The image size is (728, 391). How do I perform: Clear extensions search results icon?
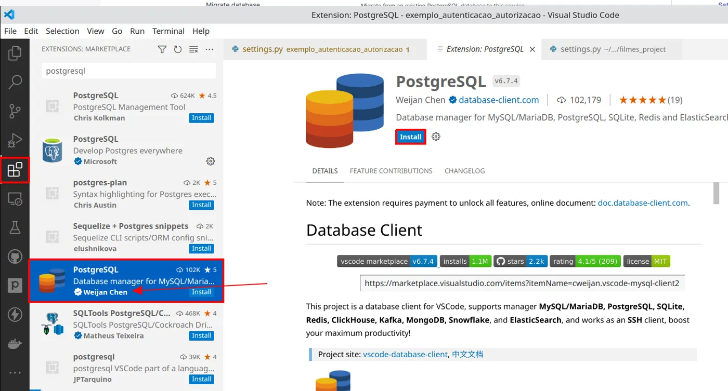[x=193, y=49]
